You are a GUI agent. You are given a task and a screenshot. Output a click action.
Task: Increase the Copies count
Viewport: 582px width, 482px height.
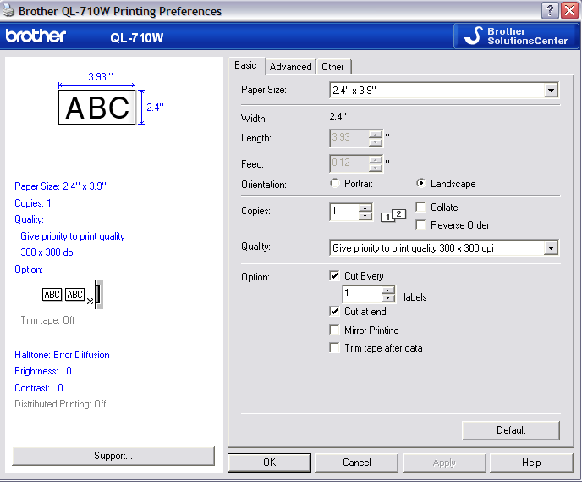[x=365, y=208]
